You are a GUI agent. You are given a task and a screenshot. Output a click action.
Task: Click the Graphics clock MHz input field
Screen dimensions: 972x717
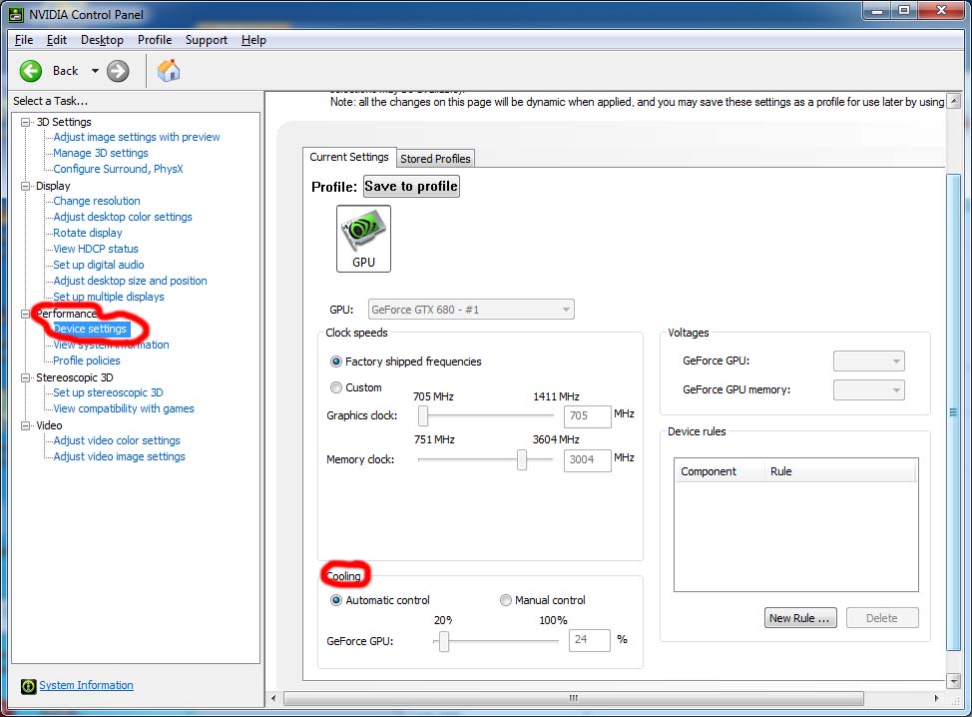pos(587,415)
